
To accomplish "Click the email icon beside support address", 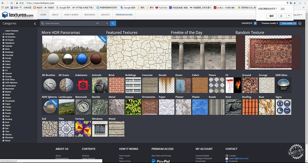I will [x=227, y=158].
